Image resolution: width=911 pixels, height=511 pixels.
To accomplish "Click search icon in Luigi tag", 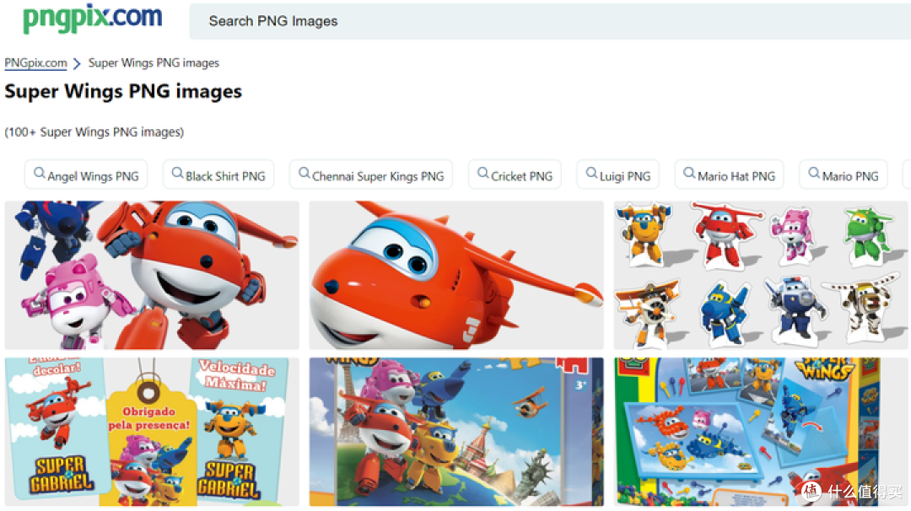I will click(592, 173).
